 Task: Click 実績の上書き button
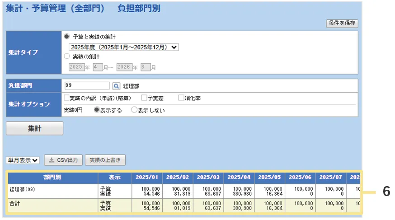tap(105, 160)
